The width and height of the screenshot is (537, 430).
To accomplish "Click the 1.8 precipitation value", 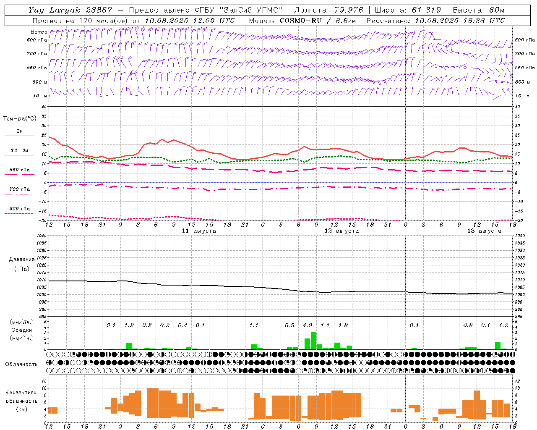I will click(x=343, y=325).
